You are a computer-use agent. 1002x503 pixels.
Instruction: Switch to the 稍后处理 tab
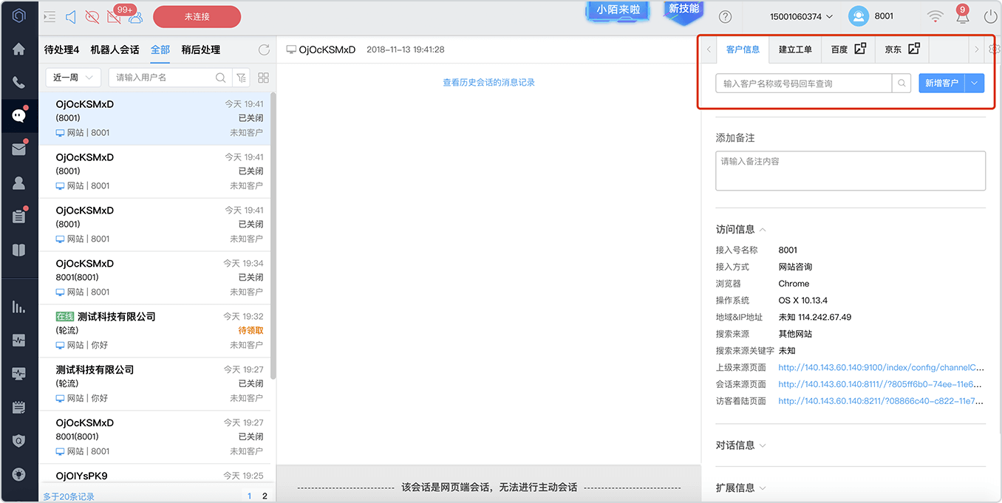pos(201,49)
